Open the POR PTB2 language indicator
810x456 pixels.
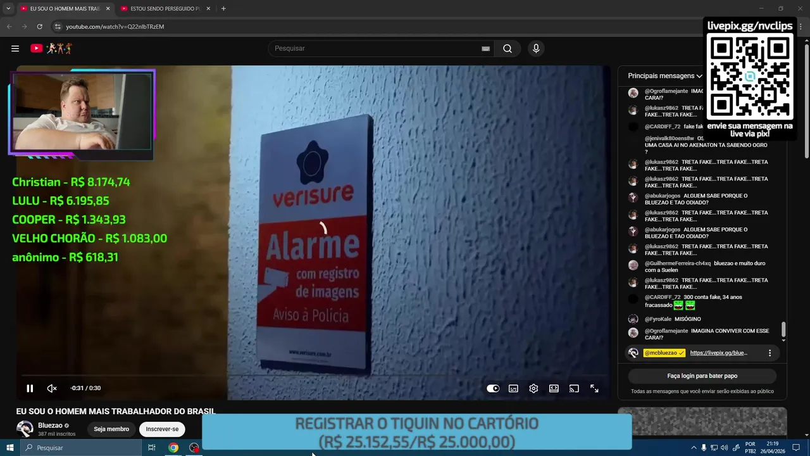click(750, 448)
